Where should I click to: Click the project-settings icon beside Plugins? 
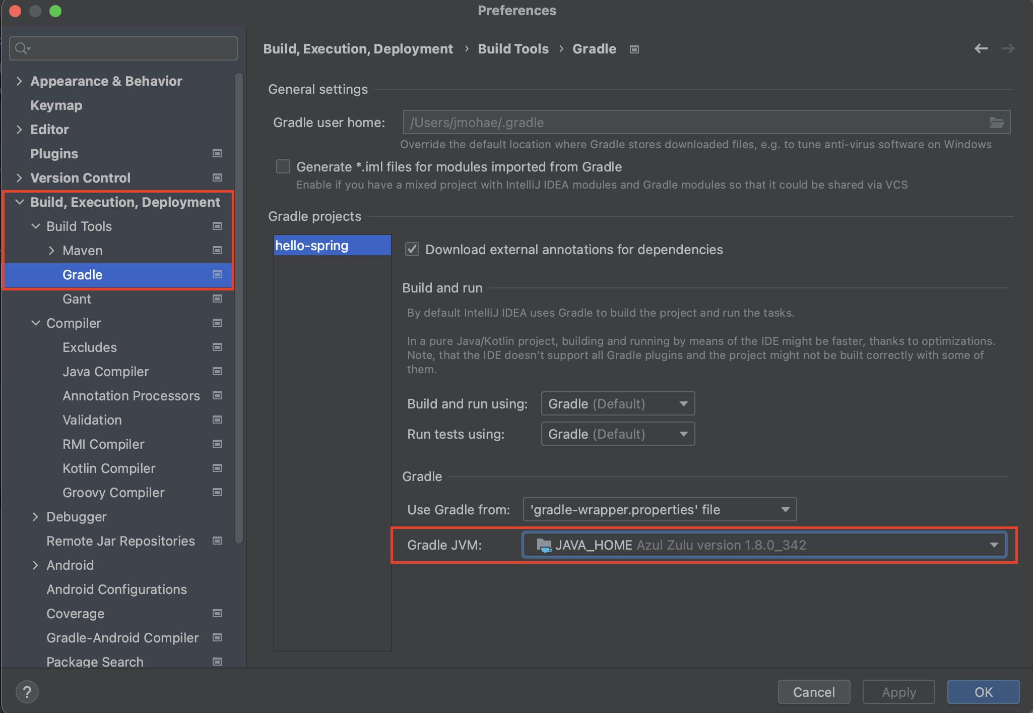pyautogui.click(x=217, y=153)
